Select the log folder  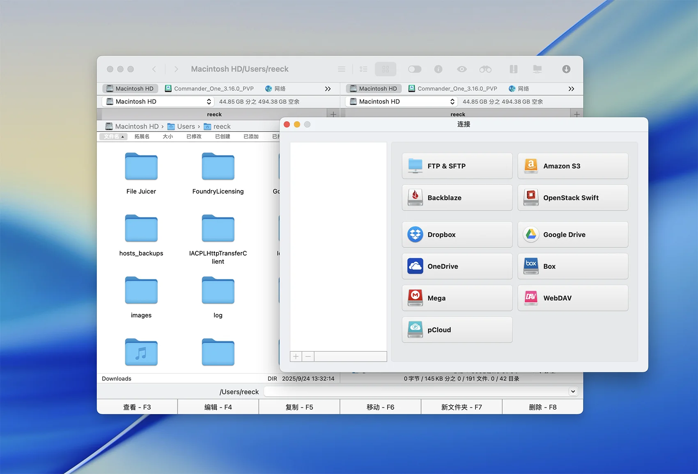[x=218, y=297]
